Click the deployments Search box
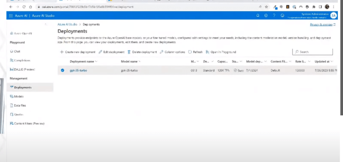 pyautogui.click(x=312, y=52)
